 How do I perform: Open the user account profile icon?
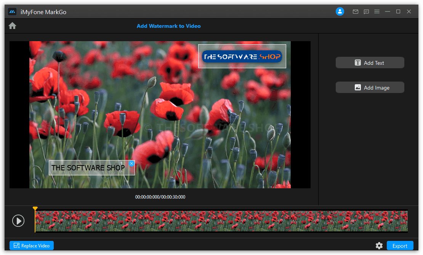click(x=340, y=11)
